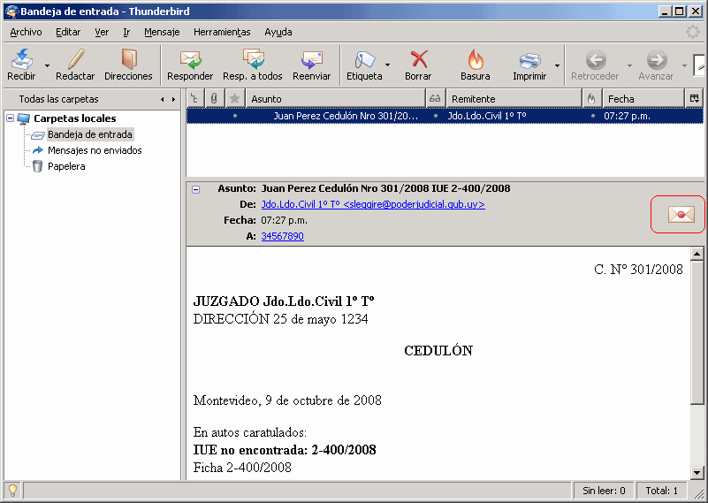Sort messages by Remitente column
This screenshot has width=708, height=503.
tap(514, 98)
